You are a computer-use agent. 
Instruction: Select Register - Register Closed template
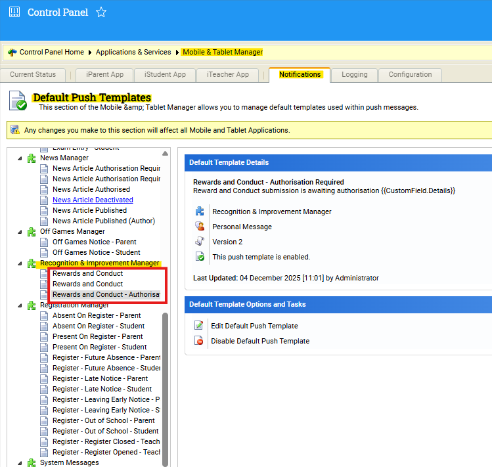pos(106,441)
